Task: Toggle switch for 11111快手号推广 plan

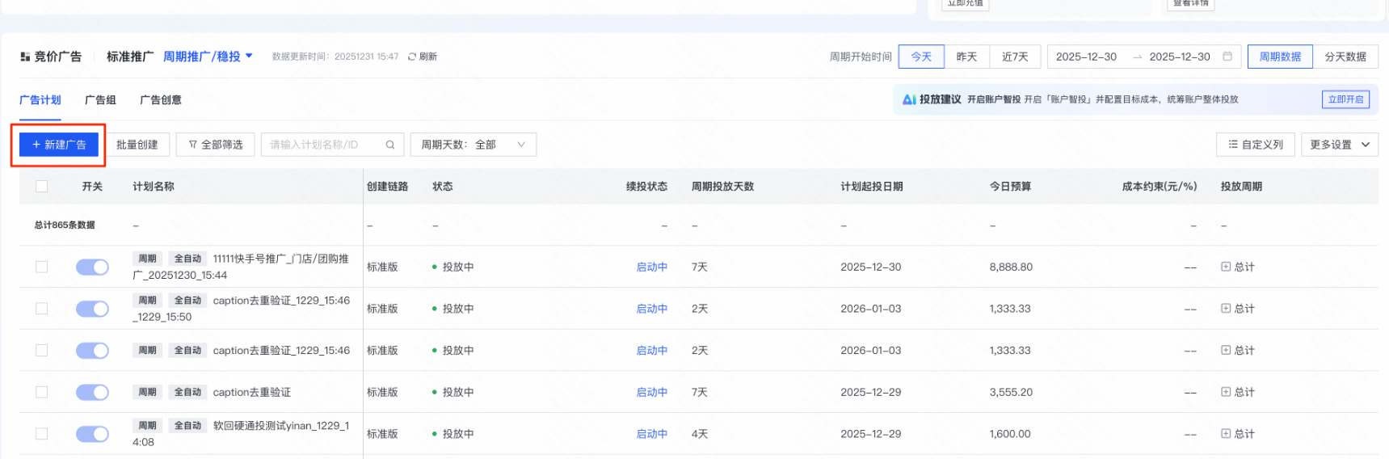Action: [x=92, y=267]
